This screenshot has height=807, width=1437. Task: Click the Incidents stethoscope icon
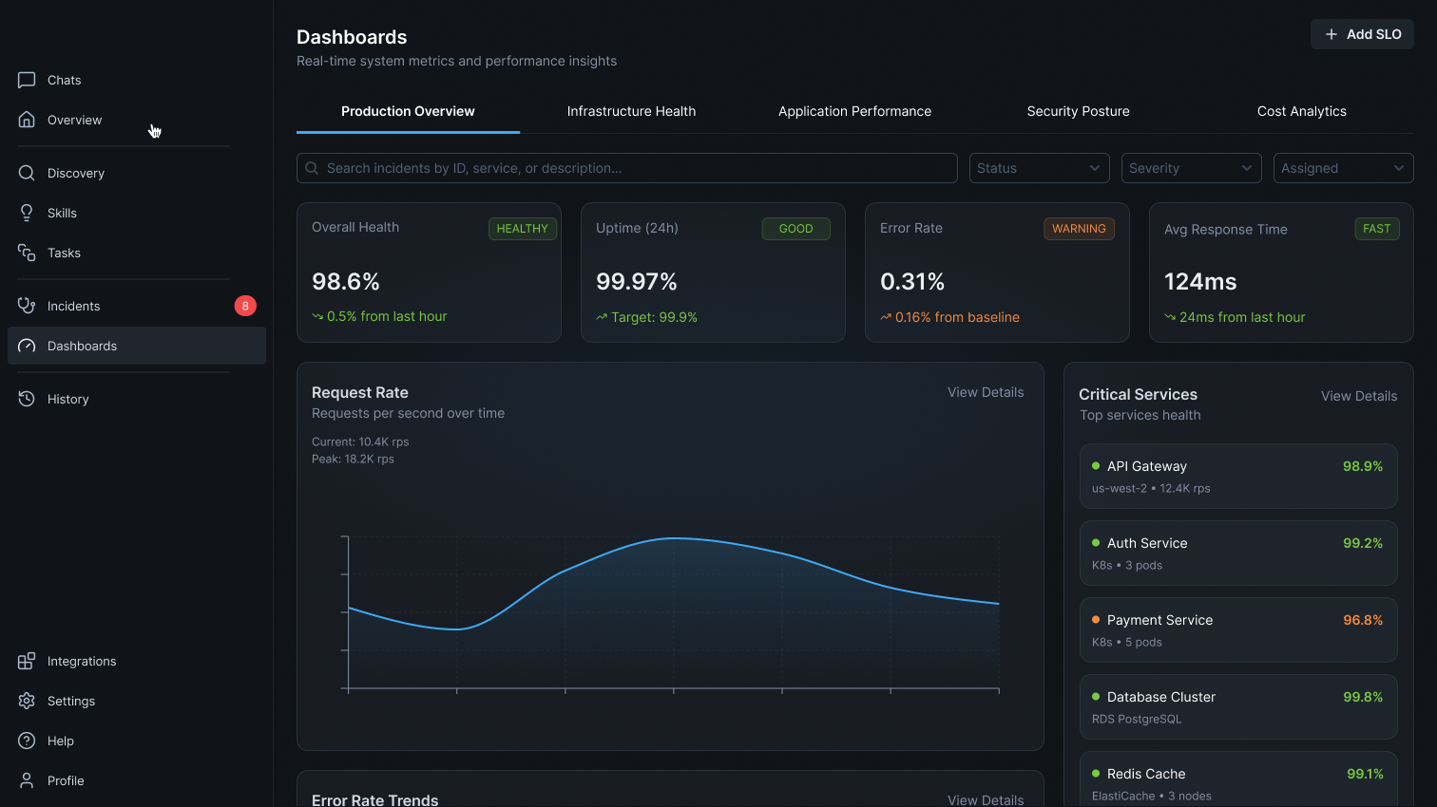pyautogui.click(x=27, y=306)
